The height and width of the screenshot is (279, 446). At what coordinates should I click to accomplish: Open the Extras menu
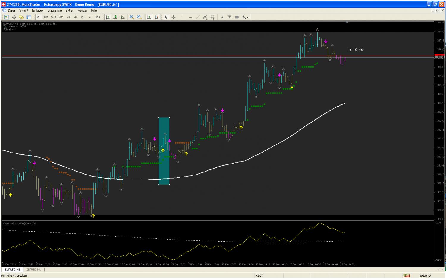pyautogui.click(x=70, y=10)
